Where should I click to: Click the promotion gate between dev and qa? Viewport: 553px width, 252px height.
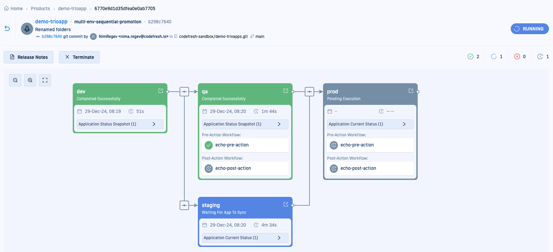184,92
